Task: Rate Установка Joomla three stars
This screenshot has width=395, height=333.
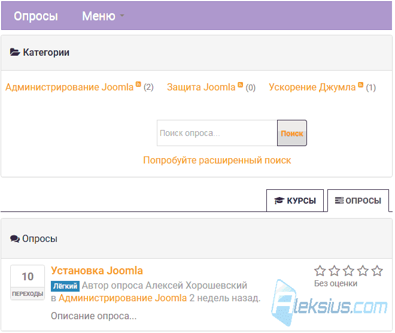Action: pos(349,271)
